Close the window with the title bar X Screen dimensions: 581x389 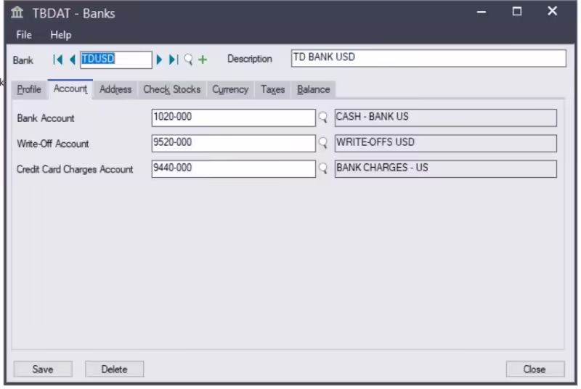click(553, 11)
